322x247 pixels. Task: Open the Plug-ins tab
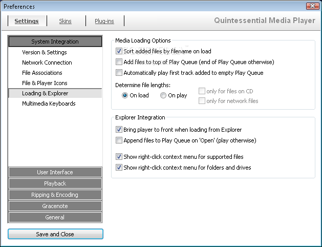click(104, 21)
